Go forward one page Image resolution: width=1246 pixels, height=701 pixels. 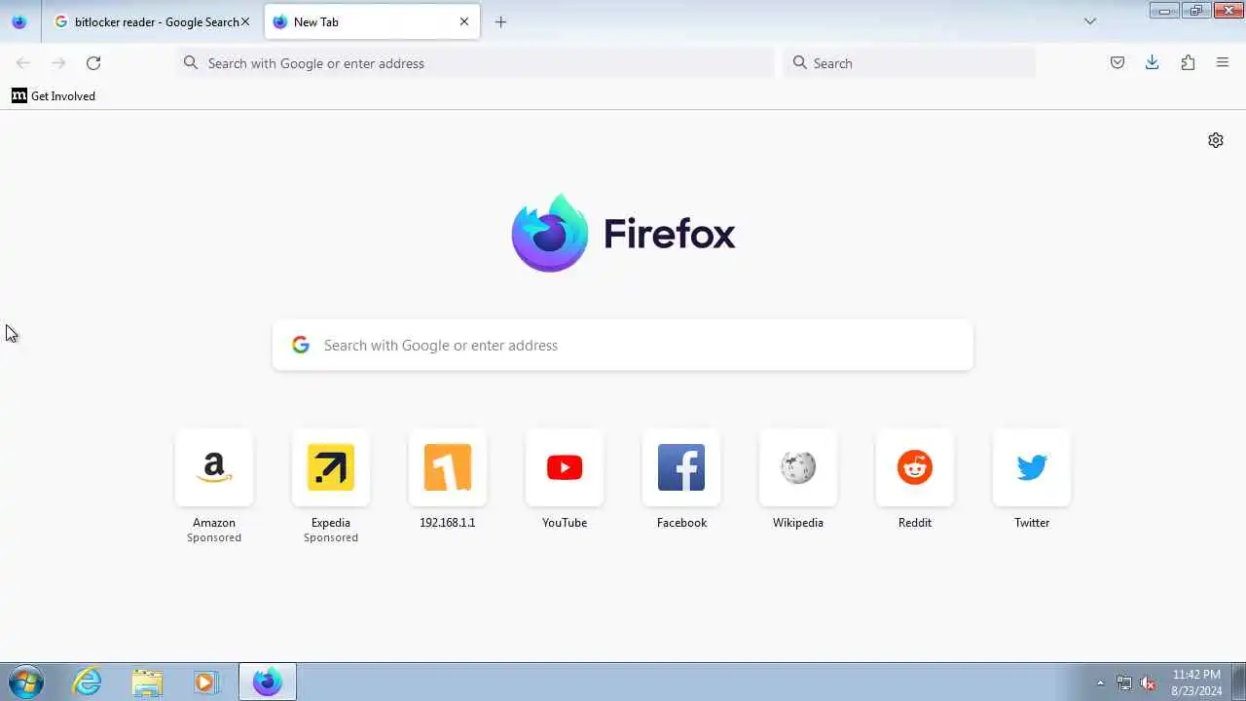[58, 63]
